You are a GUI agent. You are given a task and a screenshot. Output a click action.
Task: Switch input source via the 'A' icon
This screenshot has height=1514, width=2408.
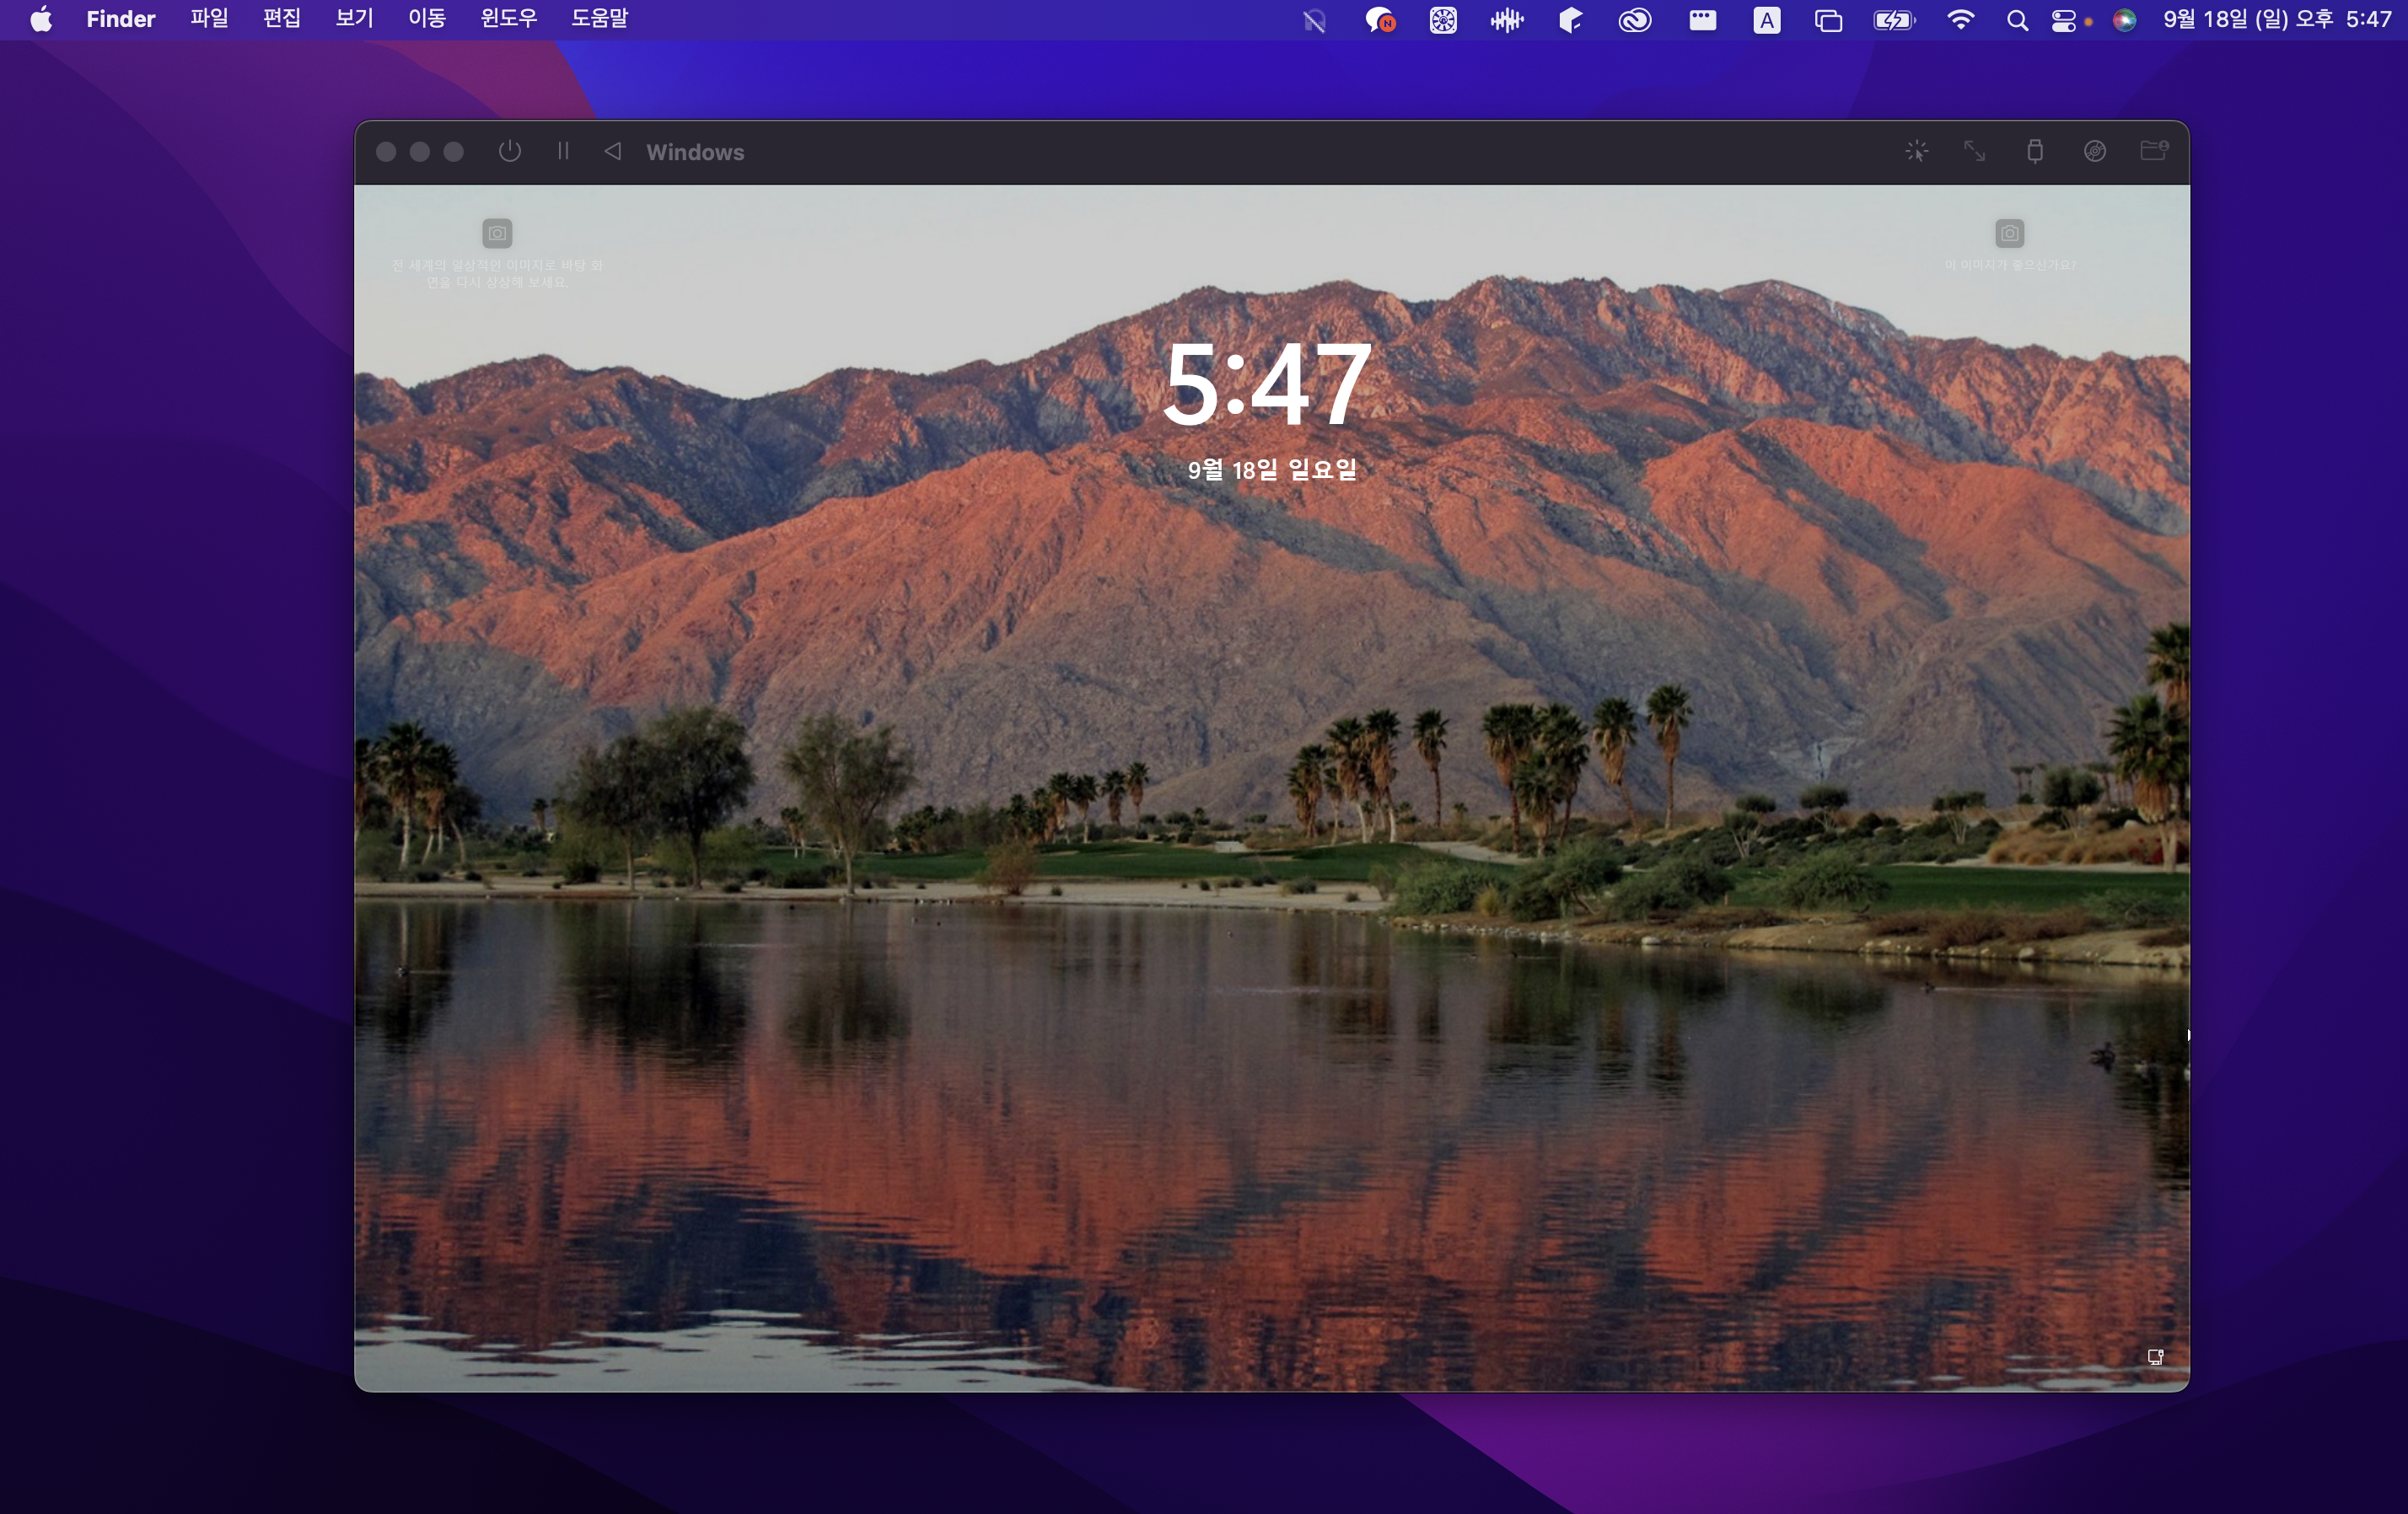(x=1766, y=21)
